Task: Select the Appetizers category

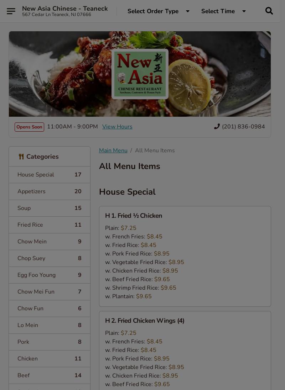Action: click(49, 191)
